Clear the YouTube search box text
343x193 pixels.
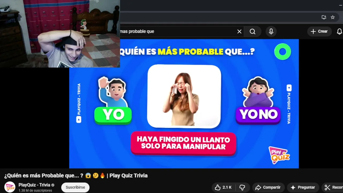pyautogui.click(x=239, y=32)
